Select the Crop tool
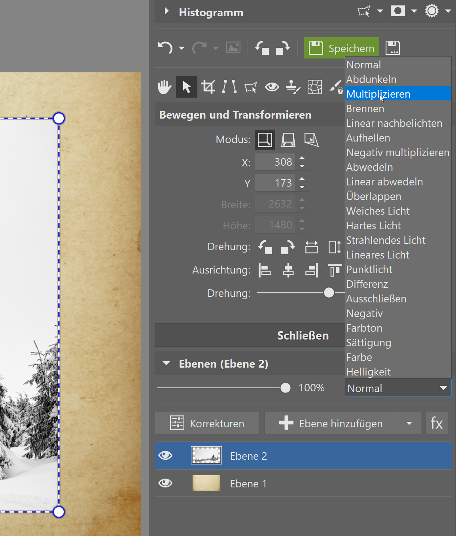 pos(208,87)
